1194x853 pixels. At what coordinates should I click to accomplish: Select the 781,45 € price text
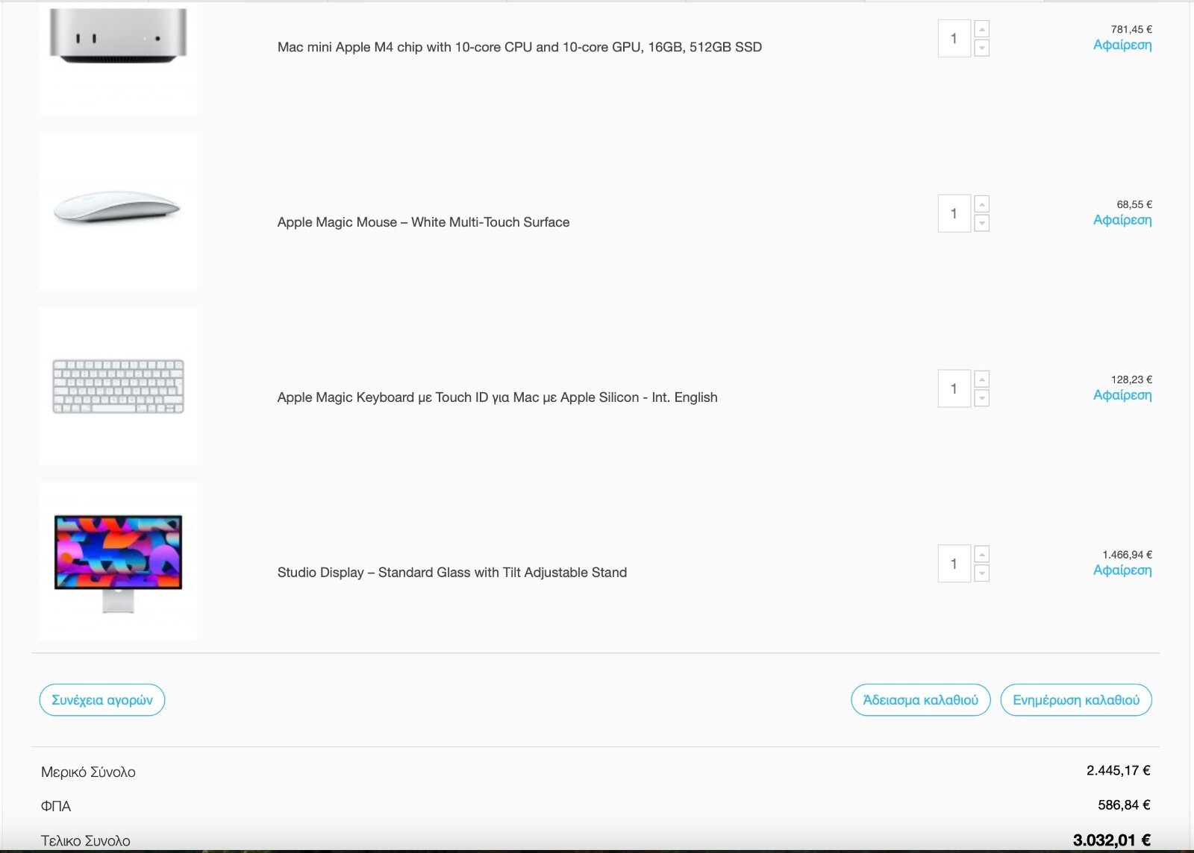pyautogui.click(x=1131, y=29)
